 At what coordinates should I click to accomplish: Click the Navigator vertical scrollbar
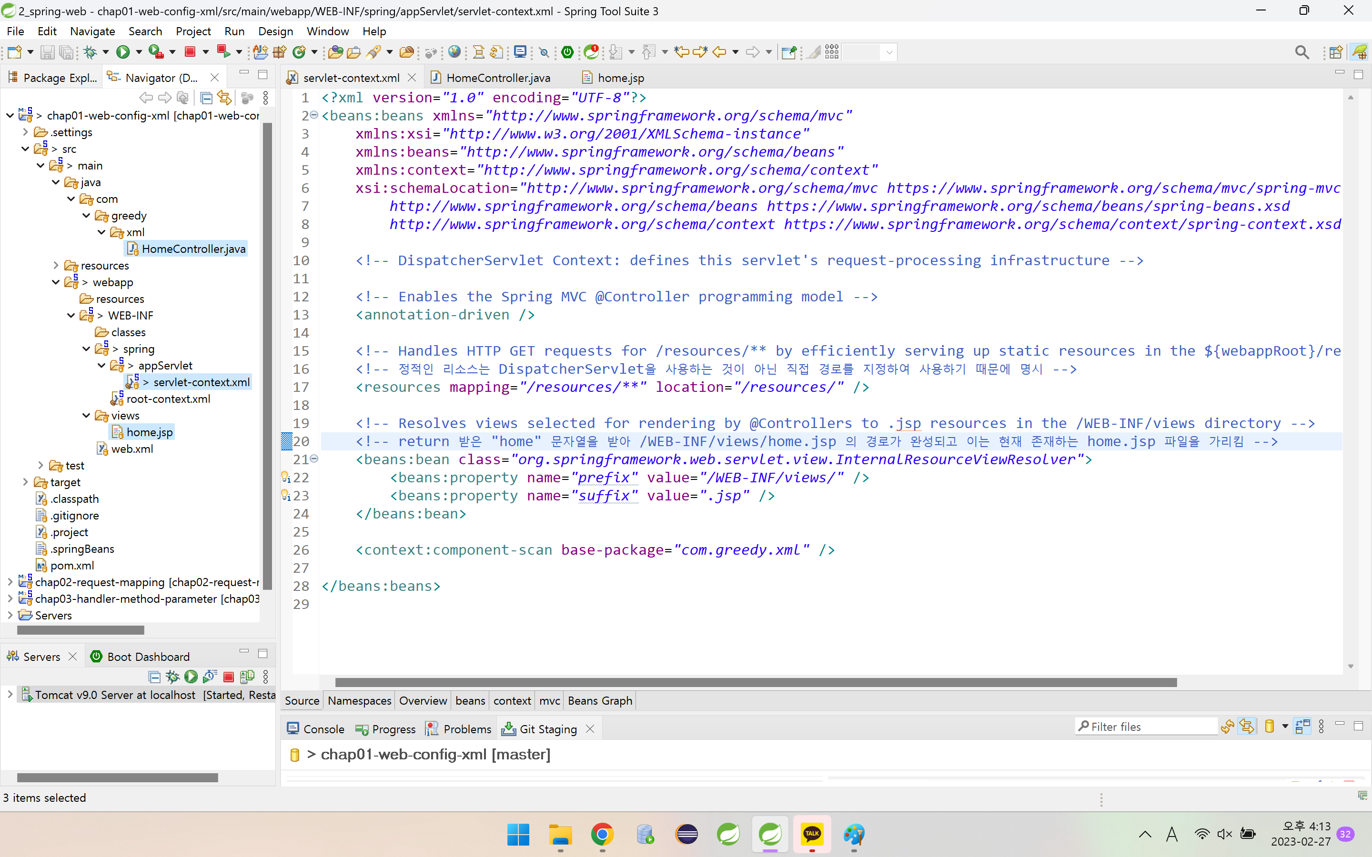(x=268, y=356)
